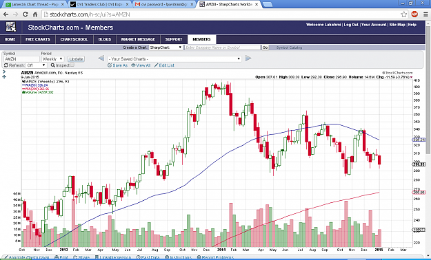The image size is (431, 260).
Task: Open the SharpChart type dropdown
Action: (166, 47)
